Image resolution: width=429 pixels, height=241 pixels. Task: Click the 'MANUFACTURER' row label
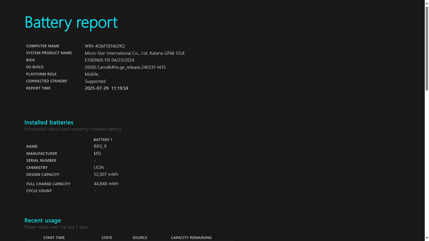click(42, 153)
